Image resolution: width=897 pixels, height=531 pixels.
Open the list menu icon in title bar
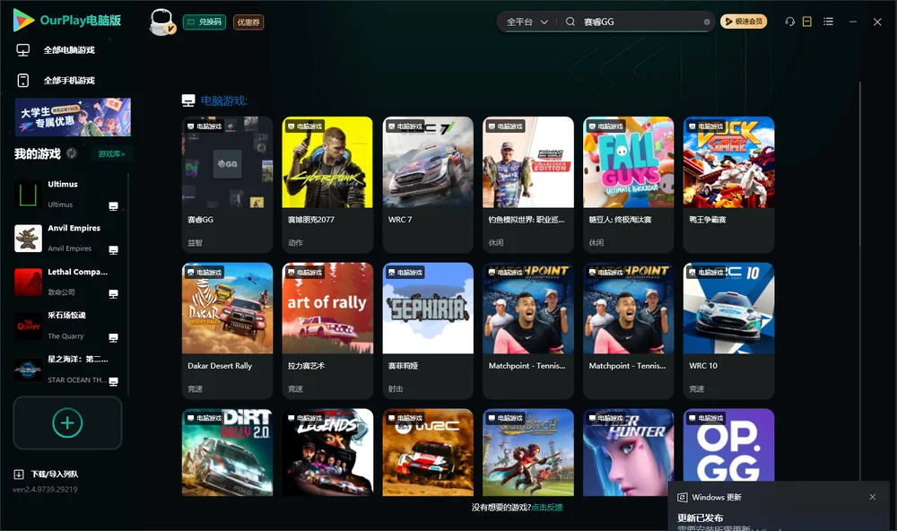point(828,22)
